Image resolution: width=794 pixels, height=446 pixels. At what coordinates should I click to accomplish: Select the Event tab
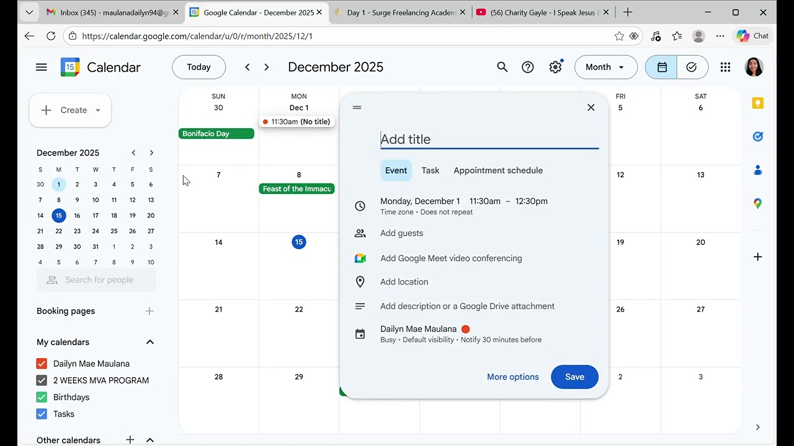tap(396, 170)
